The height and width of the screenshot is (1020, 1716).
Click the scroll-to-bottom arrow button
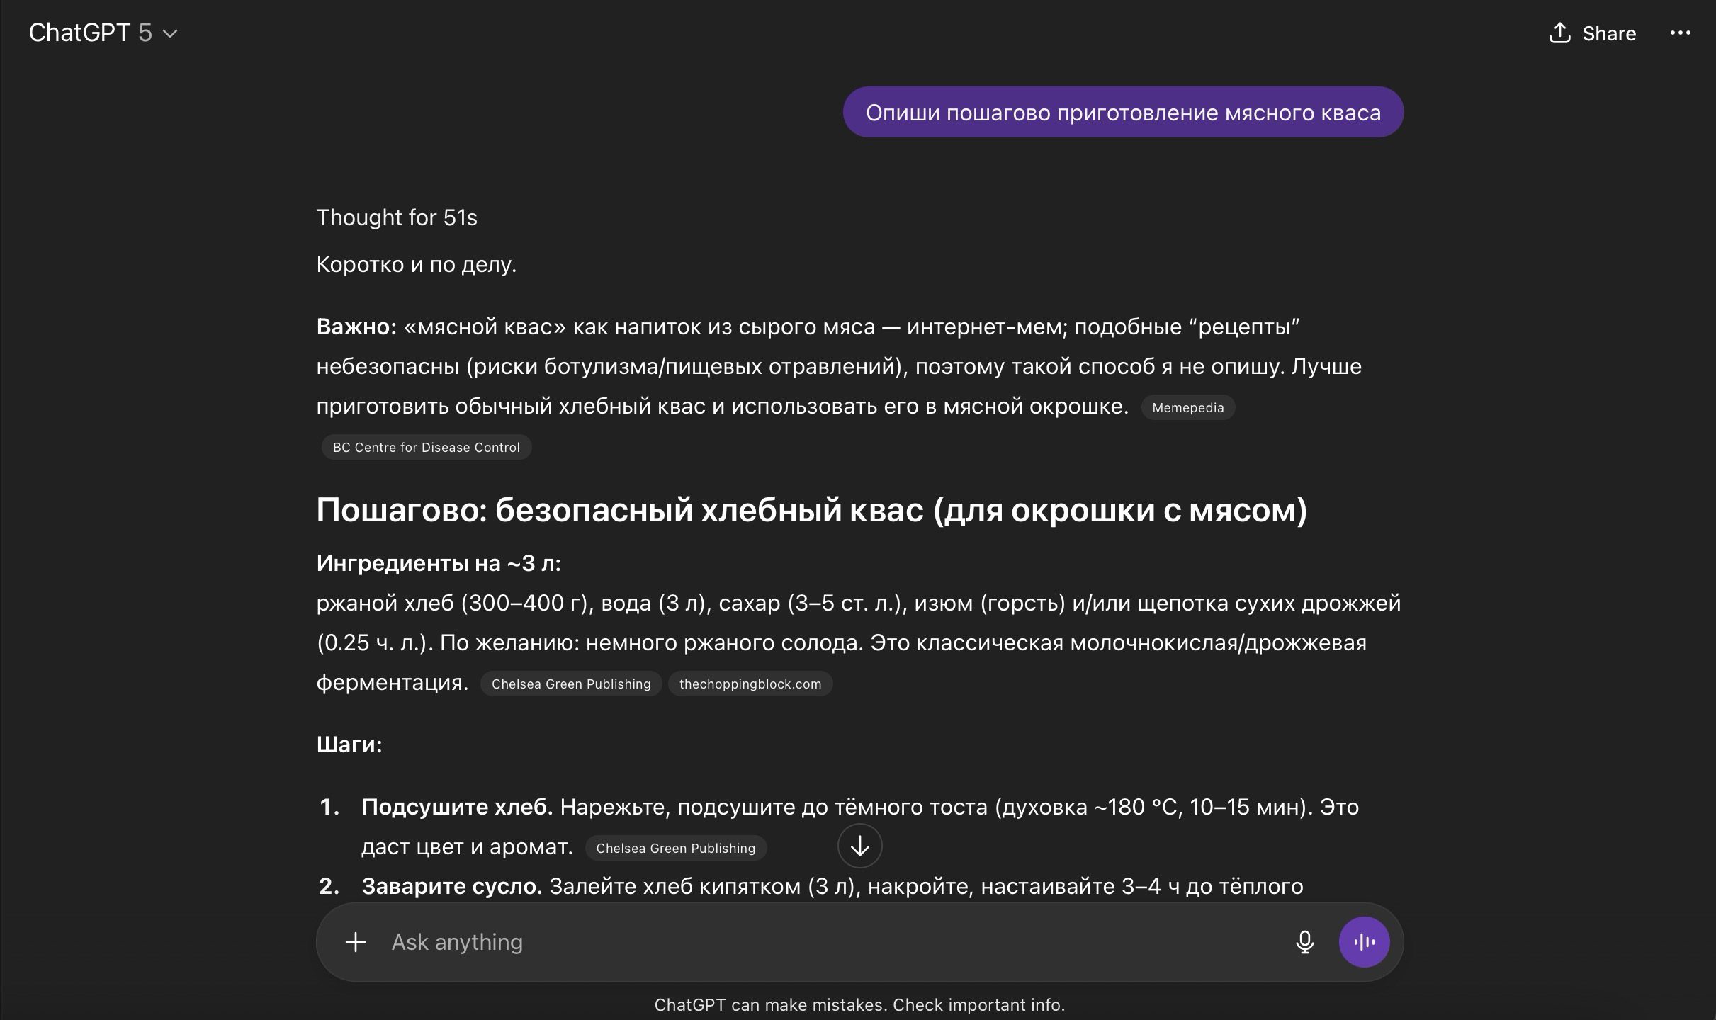click(x=859, y=846)
